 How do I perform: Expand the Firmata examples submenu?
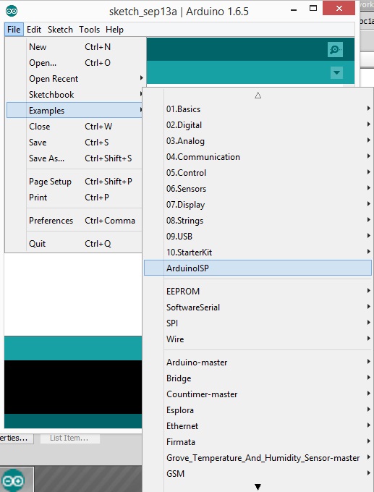pos(258,442)
